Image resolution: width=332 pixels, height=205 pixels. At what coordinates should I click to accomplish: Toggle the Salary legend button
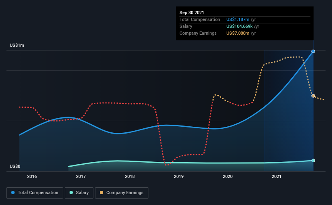pyautogui.click(x=79, y=193)
